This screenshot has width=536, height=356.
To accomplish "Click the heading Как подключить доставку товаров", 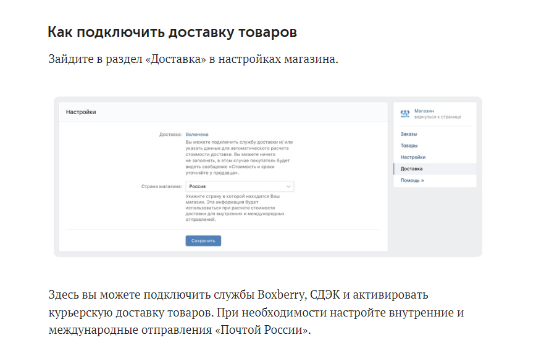I will (x=172, y=32).
